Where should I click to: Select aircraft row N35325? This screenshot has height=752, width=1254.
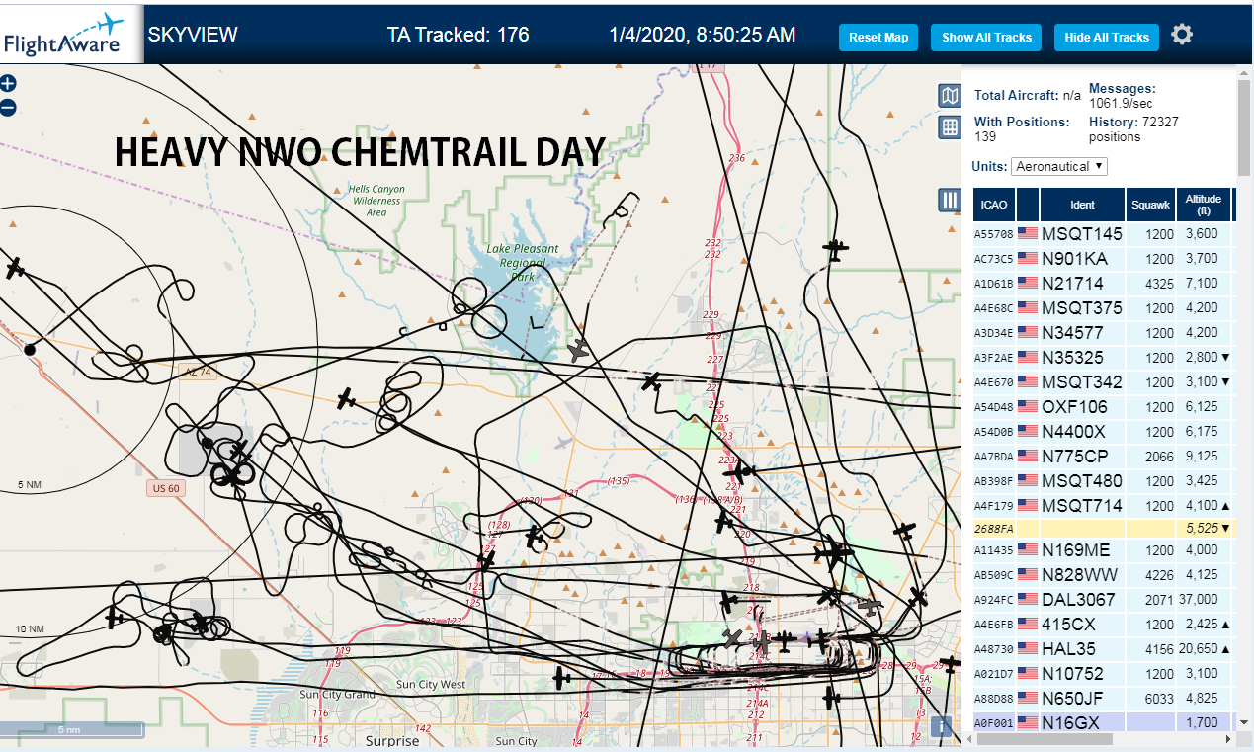click(x=1103, y=358)
